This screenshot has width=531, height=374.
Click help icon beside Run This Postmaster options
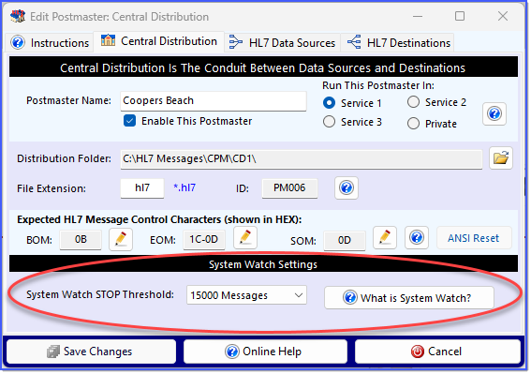(x=494, y=113)
